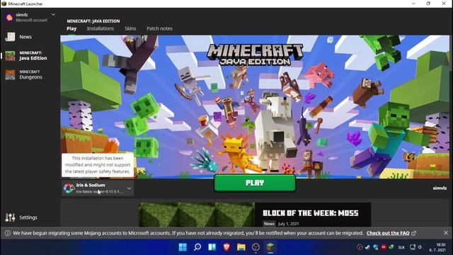Open File Explorer from taskbar

click(x=241, y=247)
